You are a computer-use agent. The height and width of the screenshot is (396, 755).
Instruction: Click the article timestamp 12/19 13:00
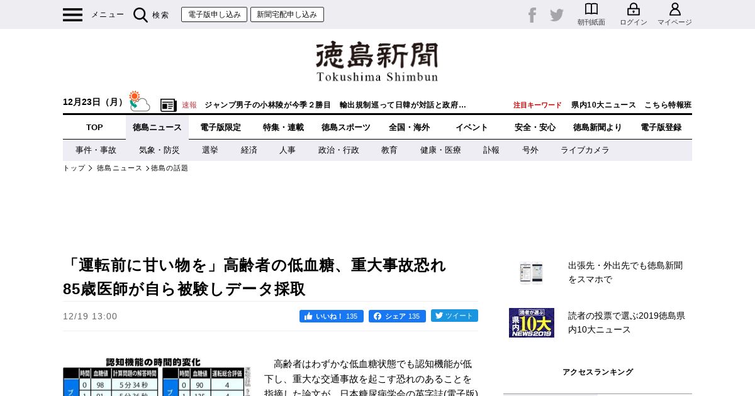point(90,316)
